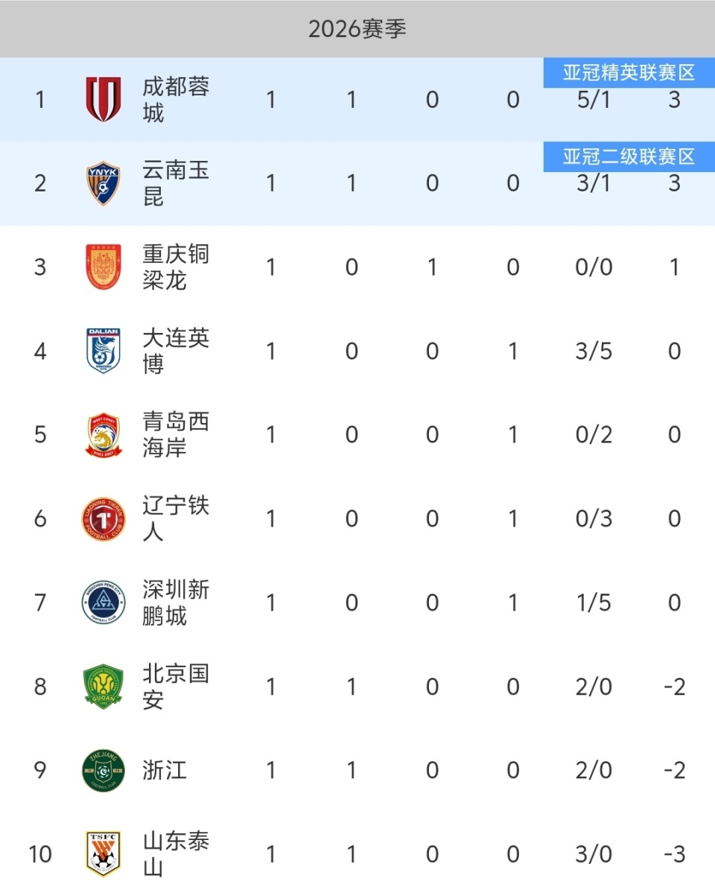Tap the Shandong Taishan TSFC logo

103,853
